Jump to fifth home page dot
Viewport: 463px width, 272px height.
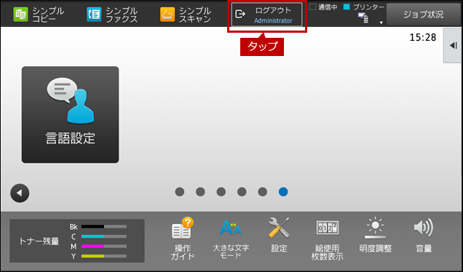tap(262, 192)
